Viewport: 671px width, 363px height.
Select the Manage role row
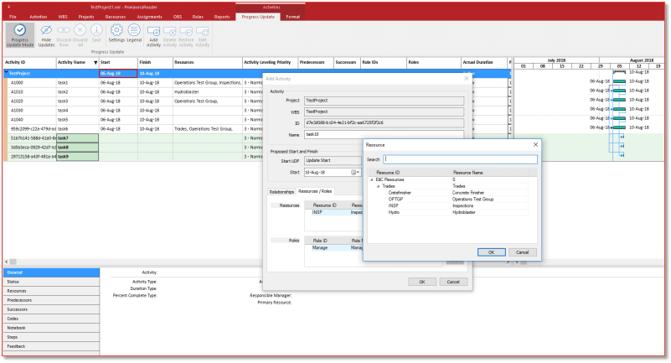pos(333,248)
